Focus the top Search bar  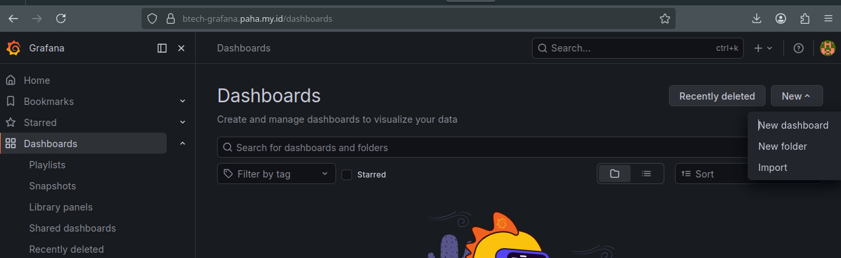[x=638, y=48]
